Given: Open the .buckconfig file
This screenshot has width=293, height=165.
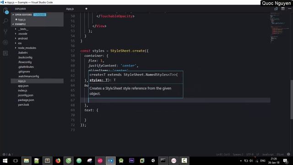Looking at the screenshot, I should [25, 57].
